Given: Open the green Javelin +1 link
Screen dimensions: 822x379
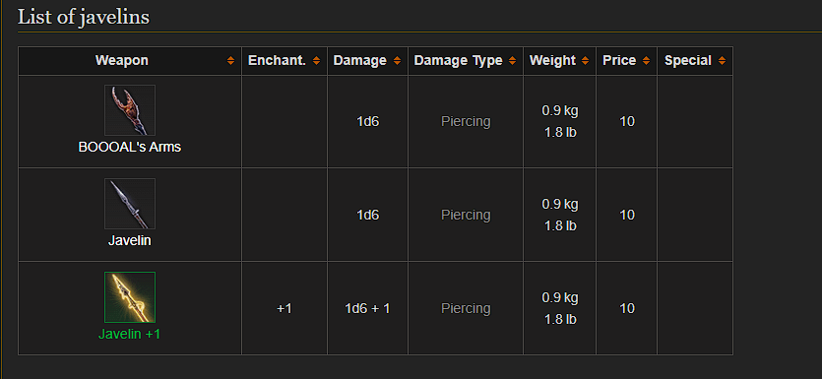Looking at the screenshot, I should (130, 334).
